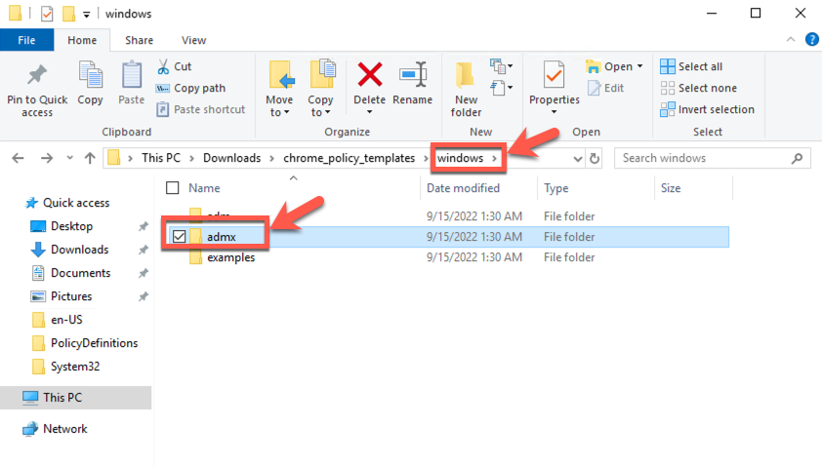Image resolution: width=822 pixels, height=466 pixels.
Task: Click the Cut scissors icon
Action: pyautogui.click(x=163, y=66)
